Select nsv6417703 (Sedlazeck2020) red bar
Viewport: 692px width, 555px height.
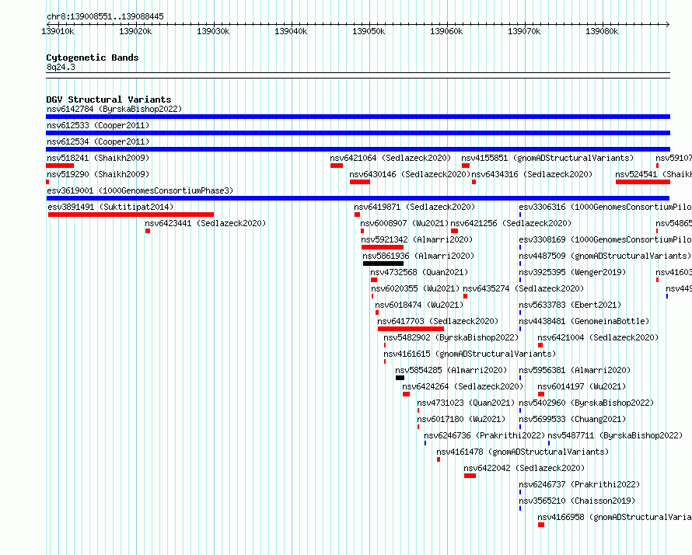coord(411,329)
